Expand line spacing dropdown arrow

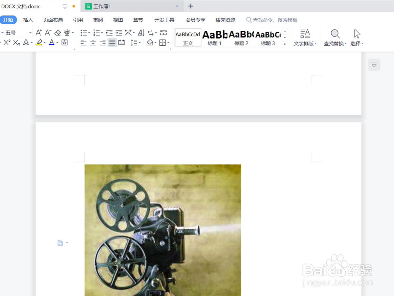click(140, 43)
